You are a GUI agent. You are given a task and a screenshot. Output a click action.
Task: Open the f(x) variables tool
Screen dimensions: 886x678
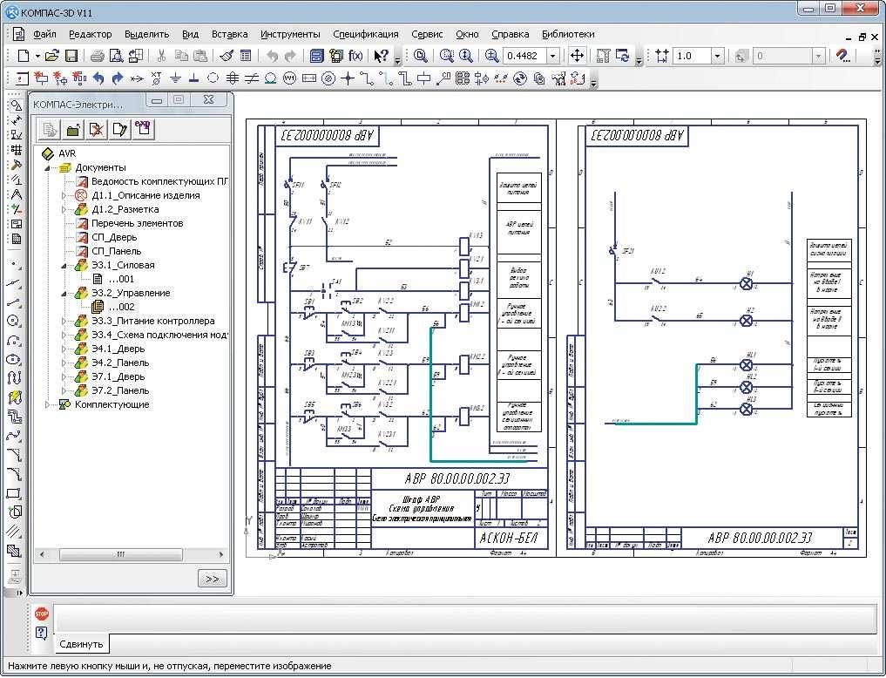355,56
